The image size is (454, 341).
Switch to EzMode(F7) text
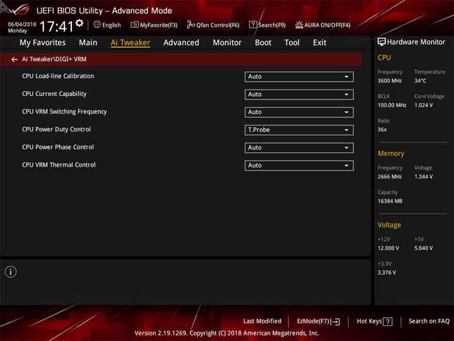313,321
